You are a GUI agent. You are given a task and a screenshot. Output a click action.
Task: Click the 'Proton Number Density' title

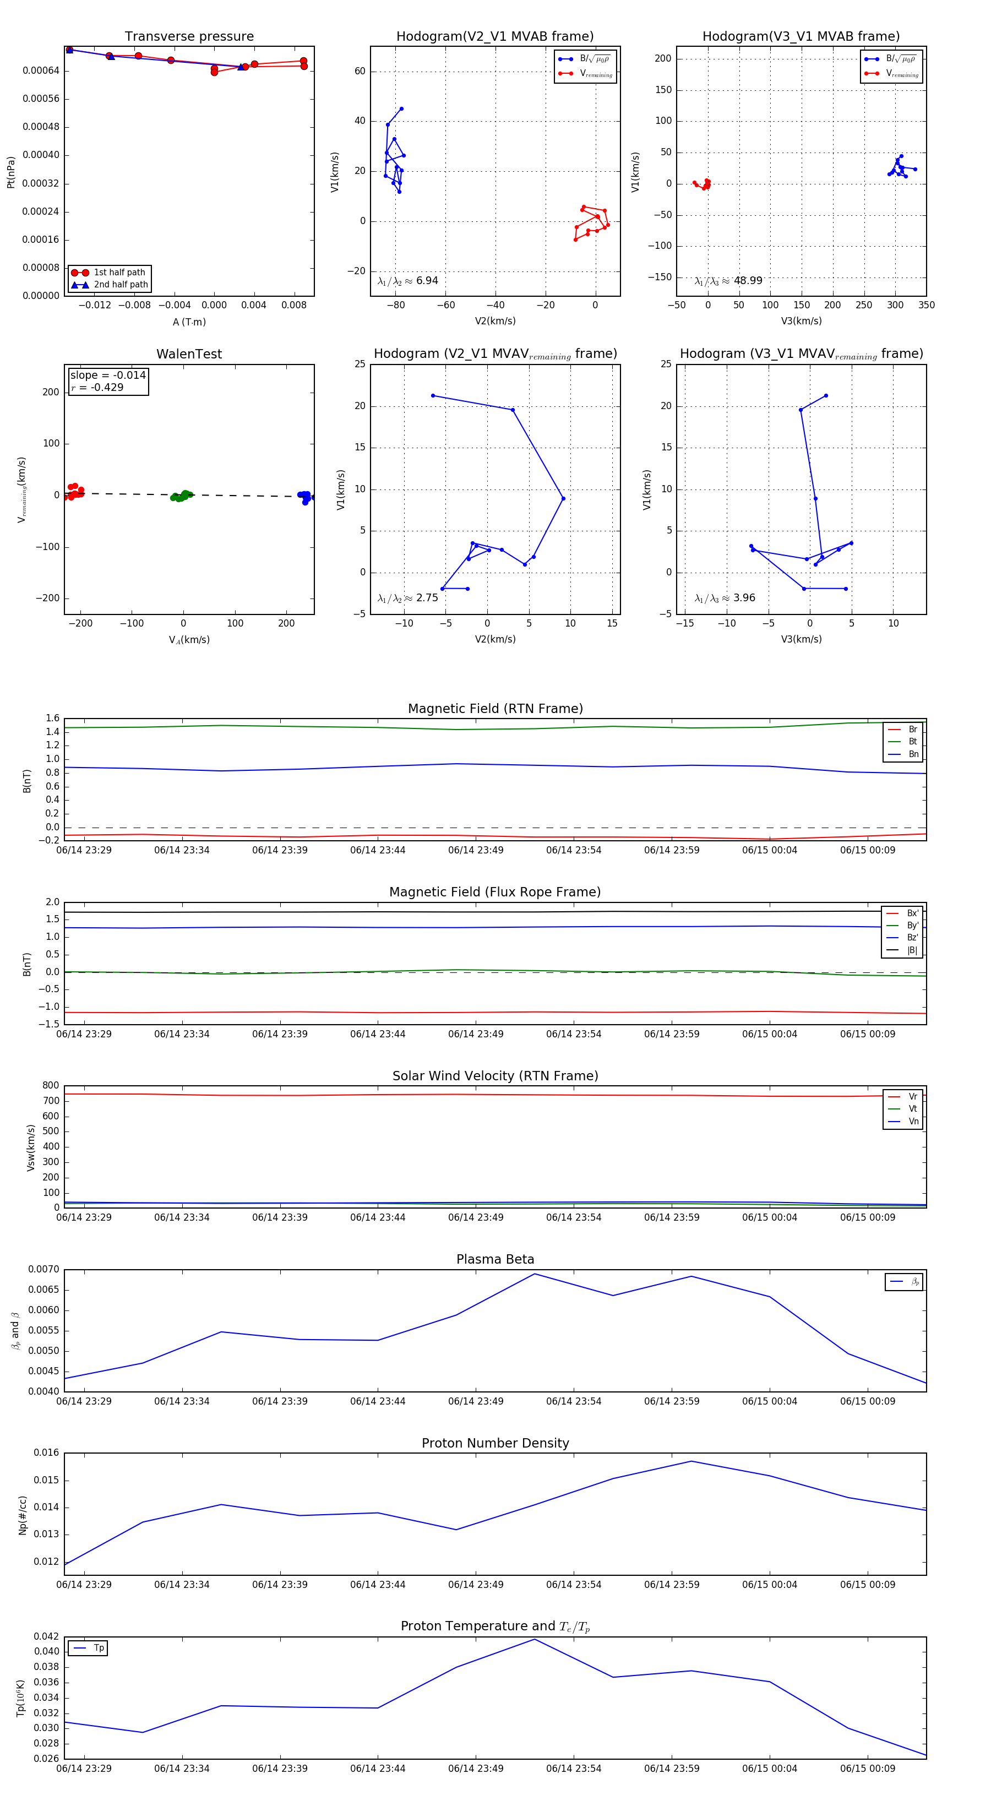(x=495, y=1443)
